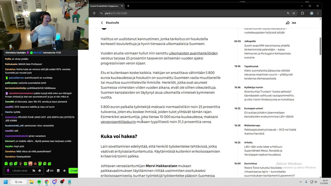Open the Chrome profile avatar M
The image size is (331, 186).
(312, 13)
